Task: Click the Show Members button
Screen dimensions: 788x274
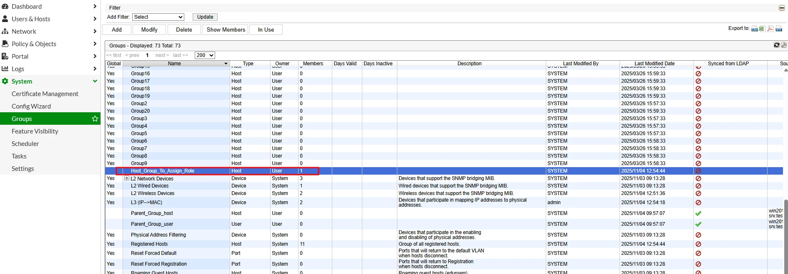Action: (x=226, y=30)
